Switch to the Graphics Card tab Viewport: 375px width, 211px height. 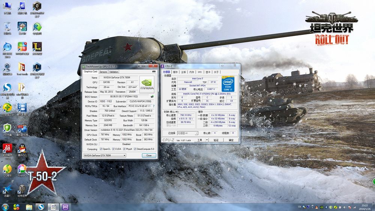pos(90,71)
